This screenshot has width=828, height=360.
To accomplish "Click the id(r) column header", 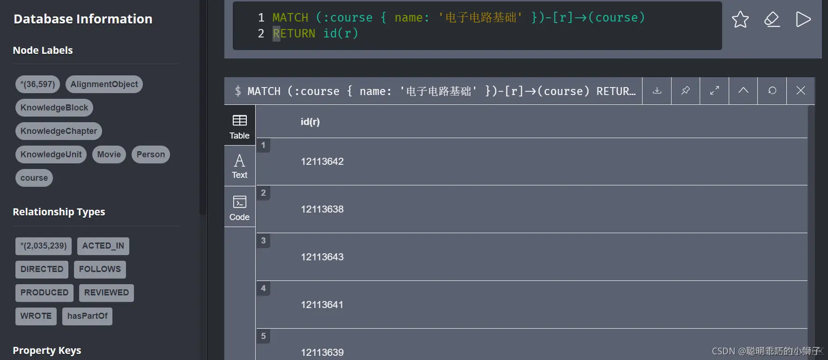I will (310, 122).
